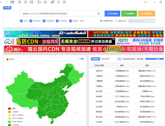The width and height of the screenshot is (165, 126).
Task: Click the 51ms-100ms legend swatch
Action: coord(10,122)
